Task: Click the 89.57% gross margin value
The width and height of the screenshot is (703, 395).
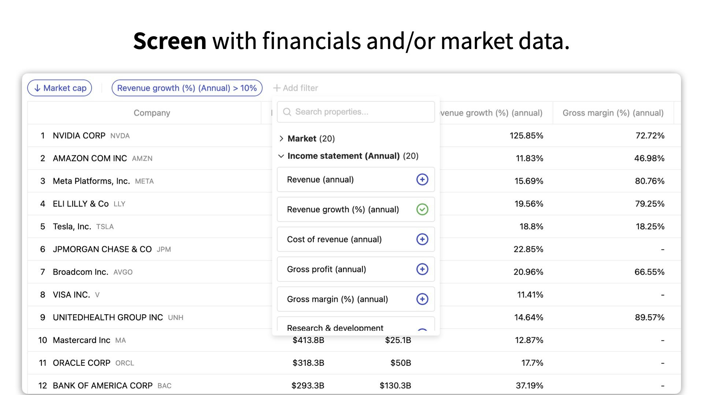Action: (650, 317)
